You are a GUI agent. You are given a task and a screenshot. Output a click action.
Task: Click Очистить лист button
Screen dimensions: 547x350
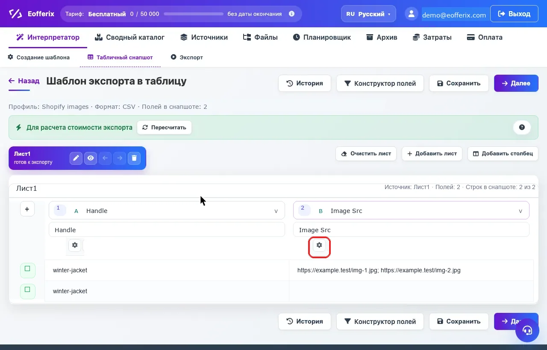[x=366, y=154]
